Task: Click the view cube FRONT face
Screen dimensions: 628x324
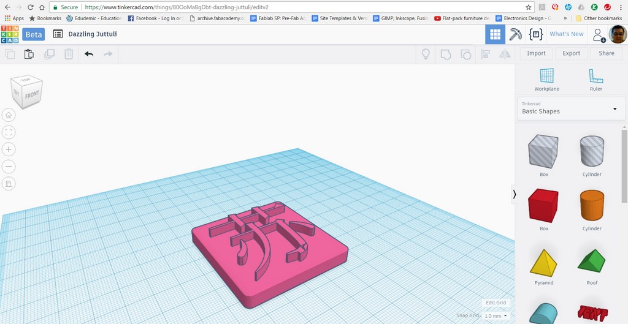Action: pos(32,95)
